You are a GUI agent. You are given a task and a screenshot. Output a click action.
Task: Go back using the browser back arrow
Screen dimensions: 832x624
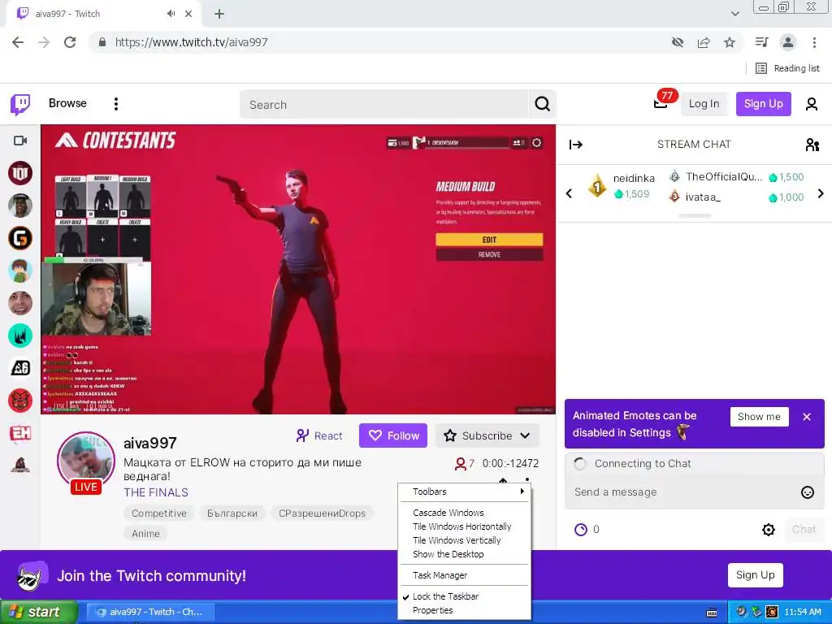coord(18,42)
